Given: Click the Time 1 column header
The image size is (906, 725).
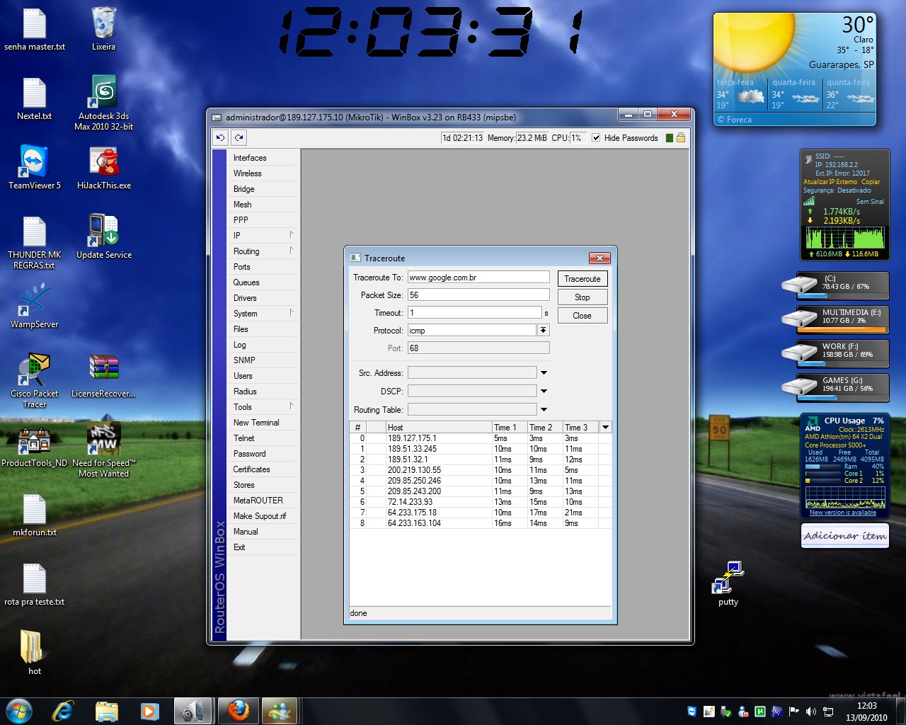Looking at the screenshot, I should coord(510,427).
